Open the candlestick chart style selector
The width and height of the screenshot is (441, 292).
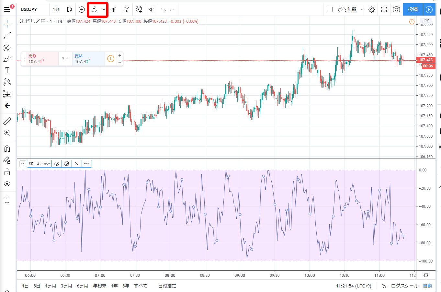(69, 9)
